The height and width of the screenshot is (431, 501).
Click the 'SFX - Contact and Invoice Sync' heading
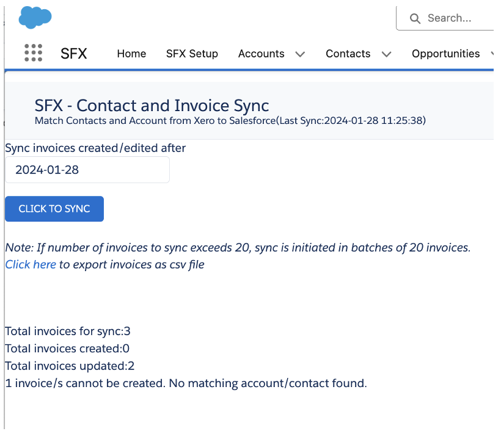(x=152, y=105)
